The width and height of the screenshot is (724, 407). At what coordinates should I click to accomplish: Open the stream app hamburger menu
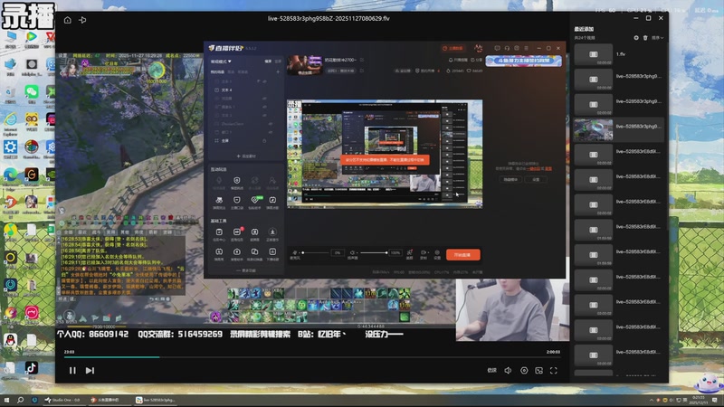tap(527, 48)
